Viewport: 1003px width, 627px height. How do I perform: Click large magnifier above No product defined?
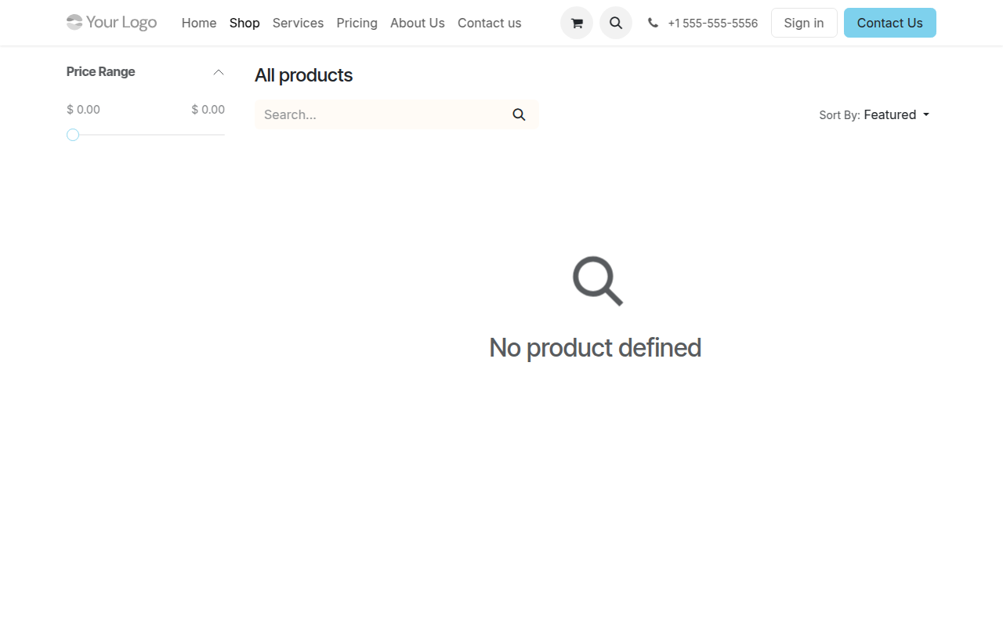point(597,281)
